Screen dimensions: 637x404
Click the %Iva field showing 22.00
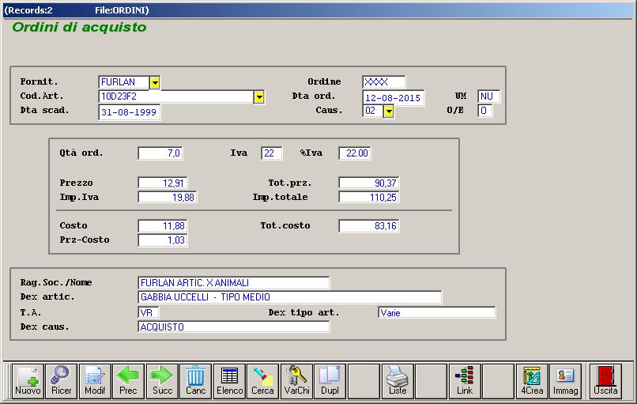355,153
